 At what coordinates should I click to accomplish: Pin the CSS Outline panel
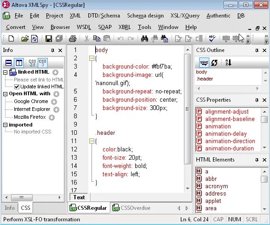coord(257,50)
